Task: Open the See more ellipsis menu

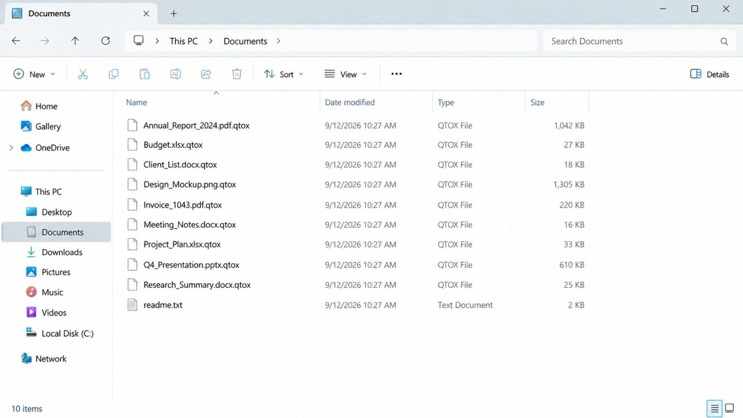Action: click(x=397, y=74)
